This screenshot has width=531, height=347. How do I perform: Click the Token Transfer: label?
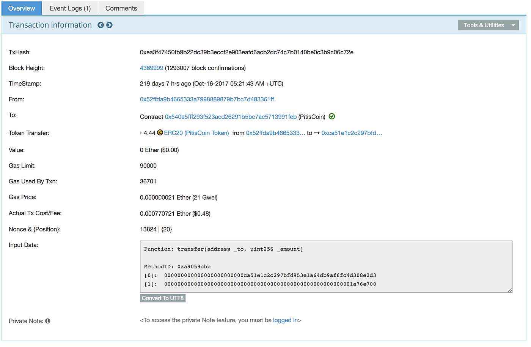point(29,133)
